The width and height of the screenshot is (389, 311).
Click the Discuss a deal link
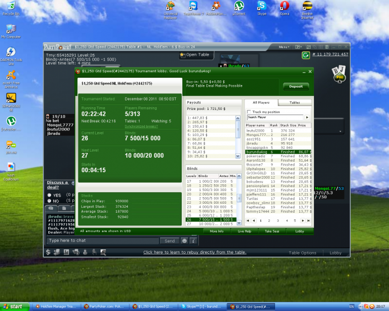point(58,185)
